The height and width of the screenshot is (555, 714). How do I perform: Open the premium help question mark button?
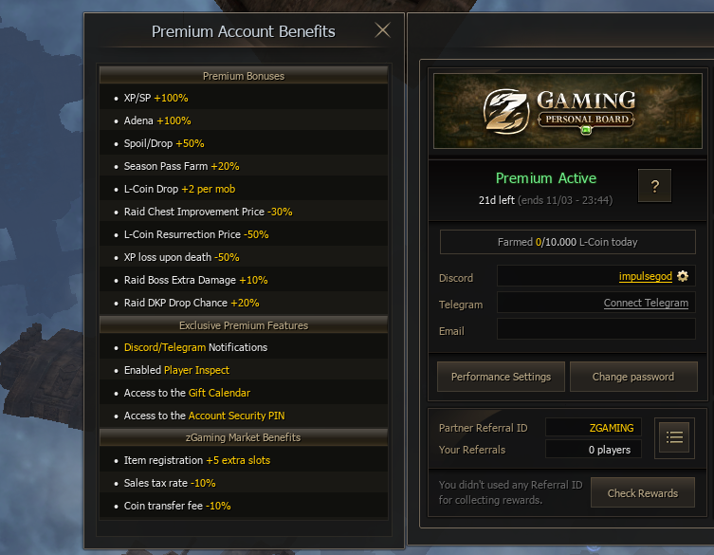point(654,185)
